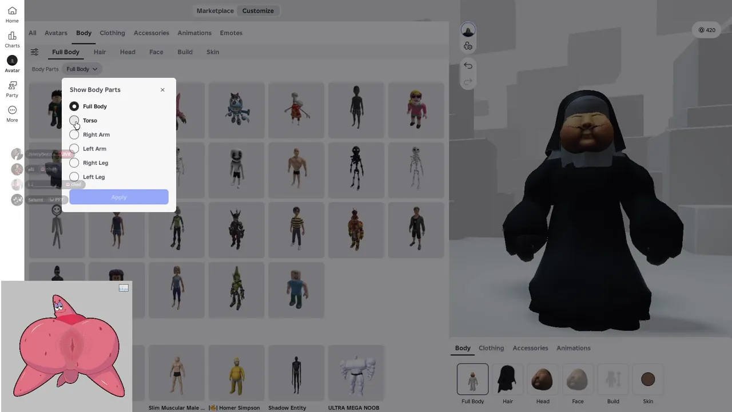The width and height of the screenshot is (732, 412).
Task: Click the redo arrow icon
Action: pos(468,82)
